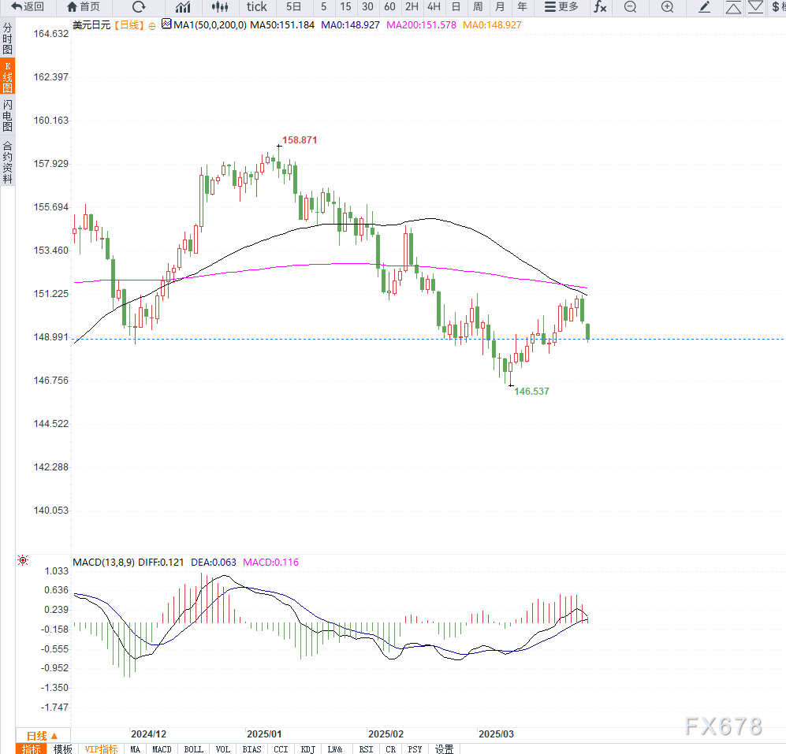Click the 2024/12 date axis label
This screenshot has height=754, width=786.
148,734
